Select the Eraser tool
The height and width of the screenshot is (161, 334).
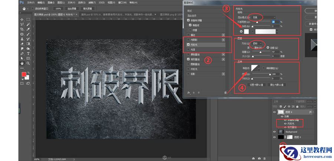click(x=22, y=44)
